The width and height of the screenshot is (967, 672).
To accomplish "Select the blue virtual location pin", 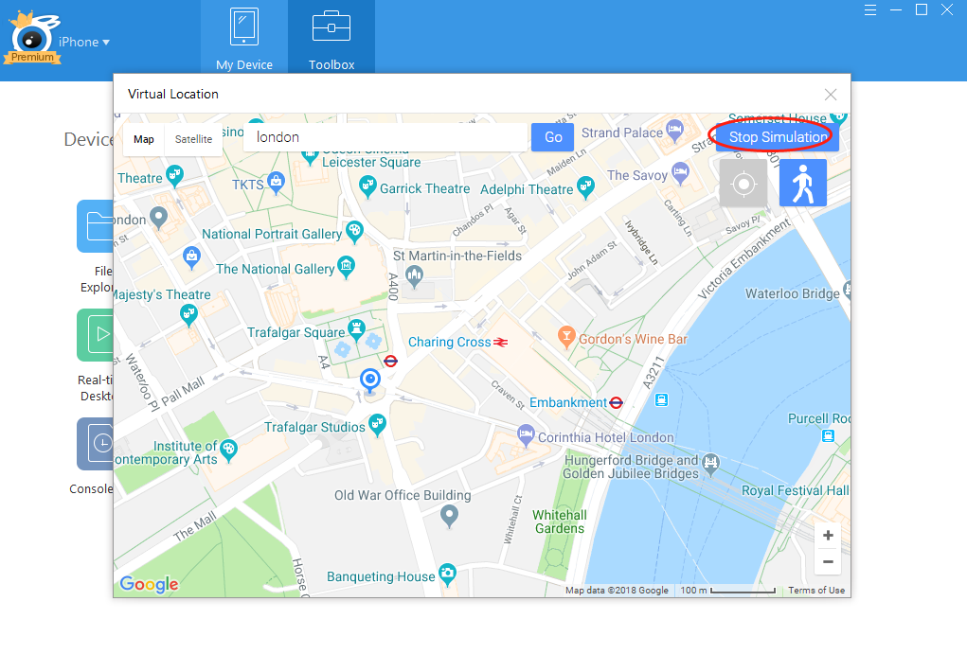I will [x=370, y=380].
